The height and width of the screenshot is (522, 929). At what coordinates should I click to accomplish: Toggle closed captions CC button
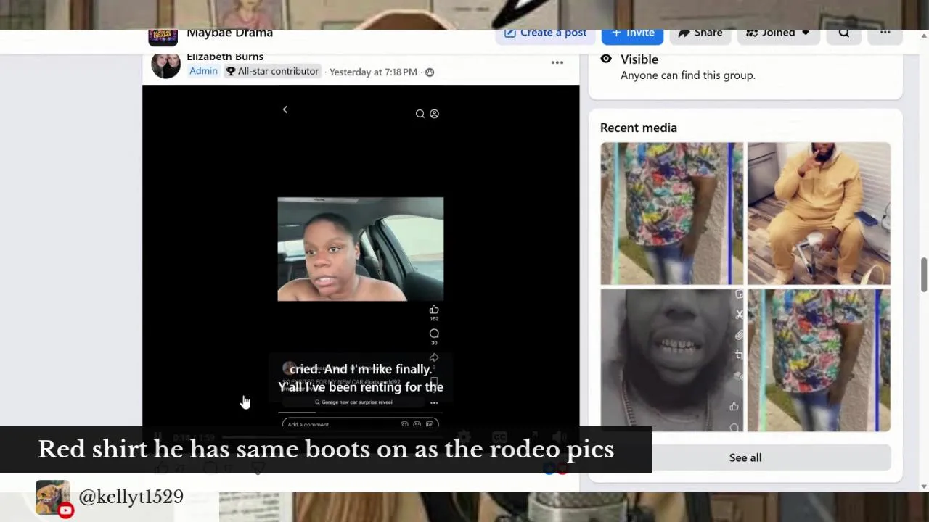click(499, 436)
